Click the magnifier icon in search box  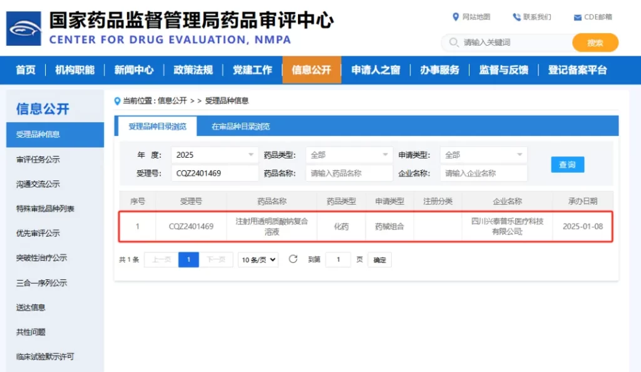[453, 42]
